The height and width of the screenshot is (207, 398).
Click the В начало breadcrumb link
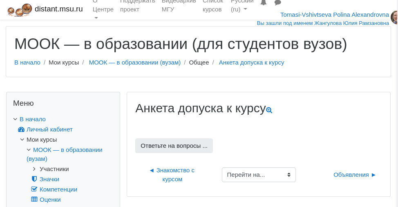tap(27, 62)
